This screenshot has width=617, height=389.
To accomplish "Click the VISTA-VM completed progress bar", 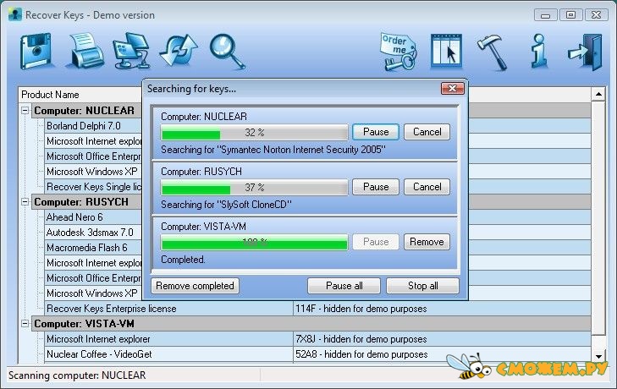I will tap(254, 243).
